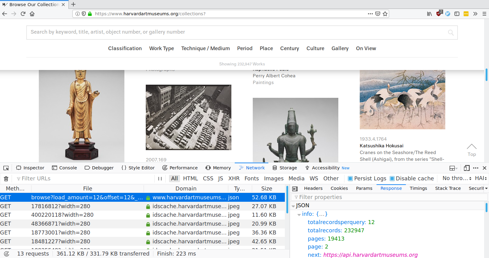Open the Classification filter on the page
Screen dimensions: 489x258
(x=125, y=48)
